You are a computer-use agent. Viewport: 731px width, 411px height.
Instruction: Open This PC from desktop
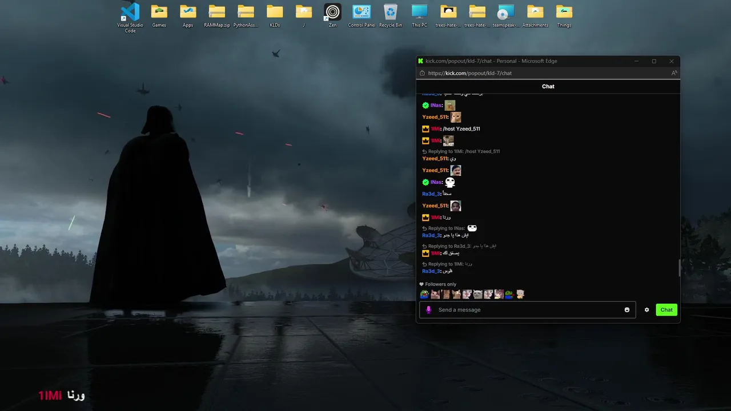419,16
